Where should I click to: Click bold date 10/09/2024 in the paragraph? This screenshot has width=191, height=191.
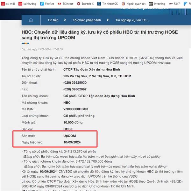[48, 172]
